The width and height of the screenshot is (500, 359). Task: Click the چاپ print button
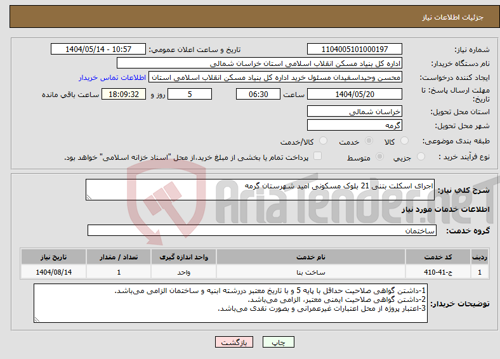[279, 342]
